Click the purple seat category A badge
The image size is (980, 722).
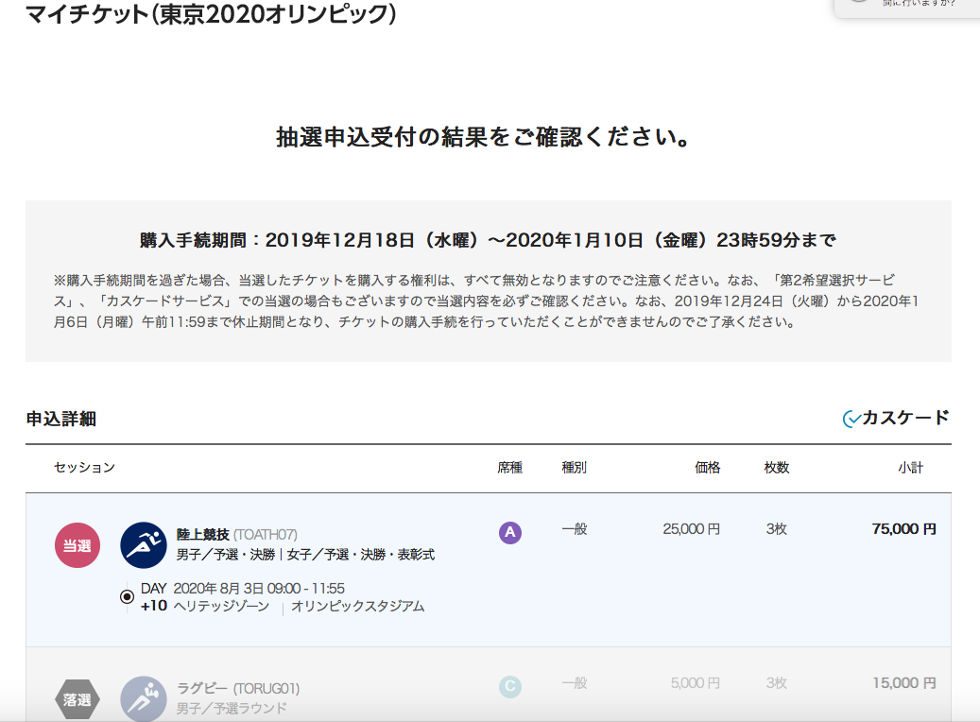510,533
